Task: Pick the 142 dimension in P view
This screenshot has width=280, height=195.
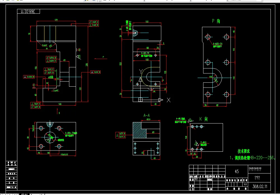Action: pyautogui.click(x=234, y=78)
